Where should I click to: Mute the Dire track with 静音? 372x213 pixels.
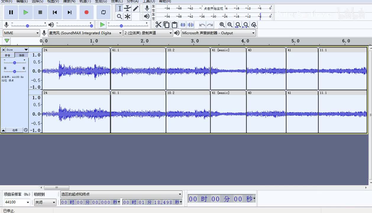[8, 55]
